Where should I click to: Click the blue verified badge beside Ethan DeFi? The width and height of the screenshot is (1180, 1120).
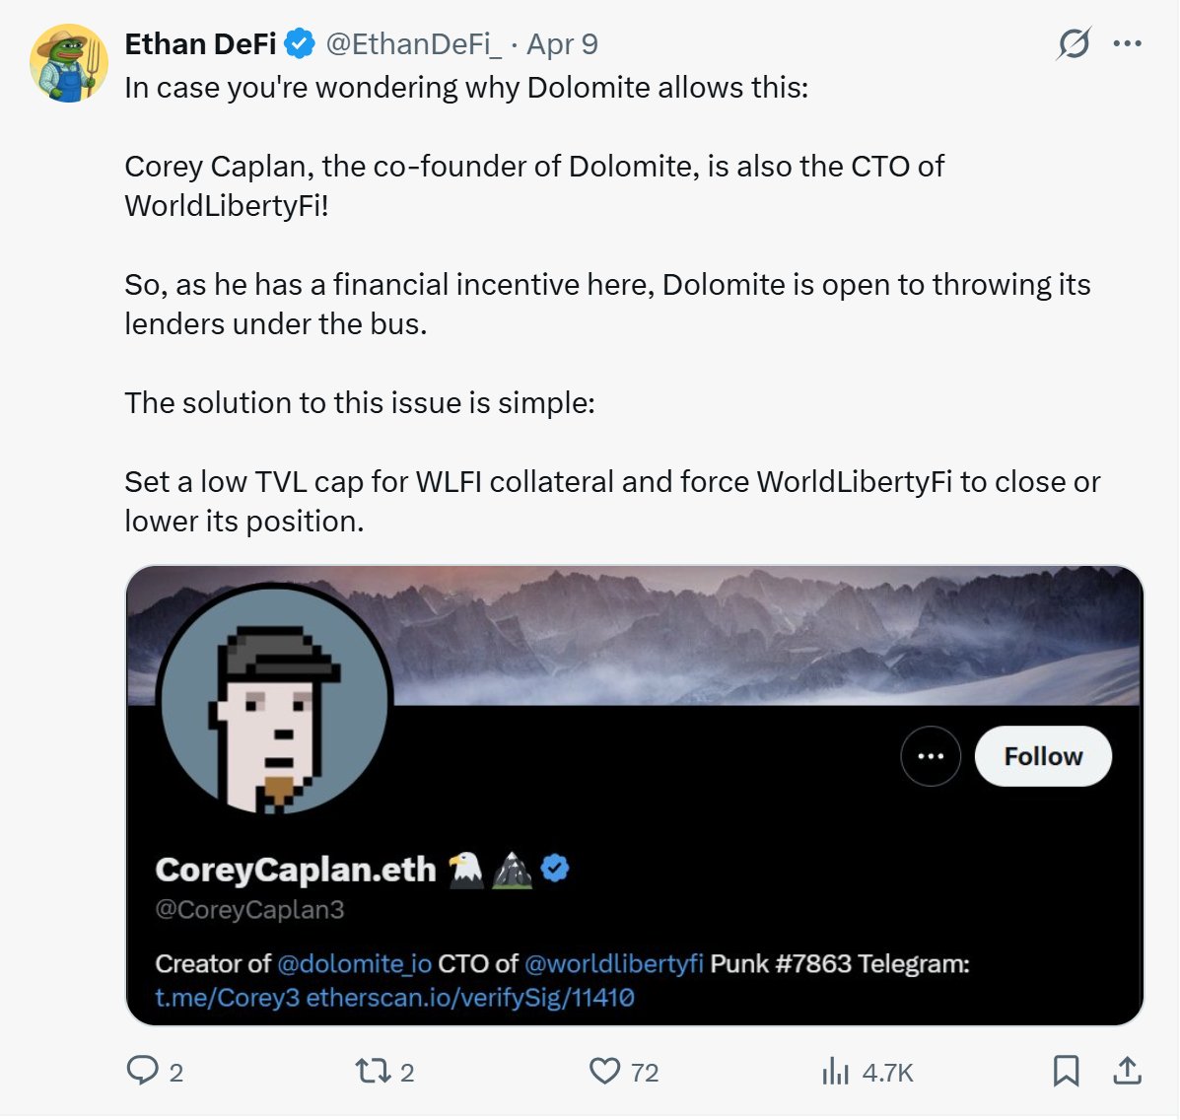pos(300,44)
